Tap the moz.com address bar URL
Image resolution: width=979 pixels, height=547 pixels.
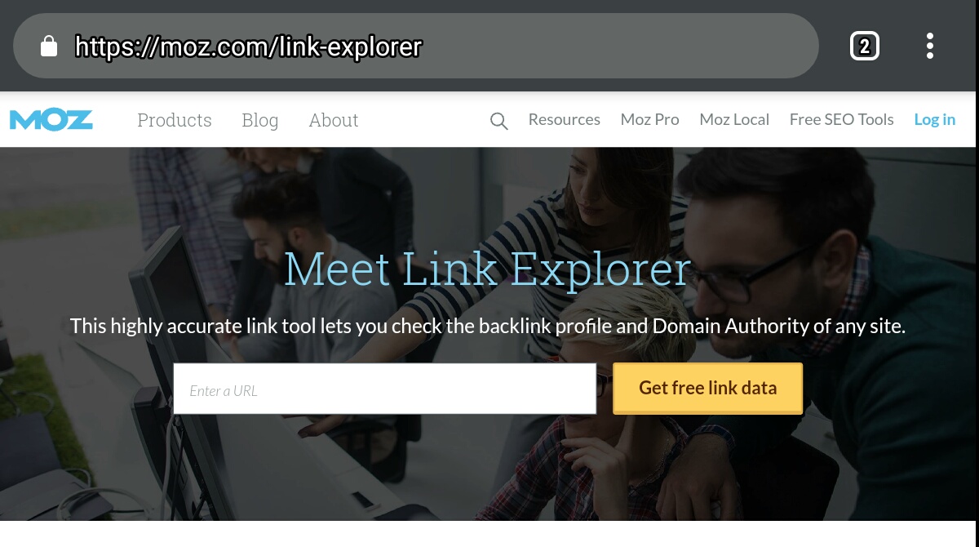[x=249, y=47]
